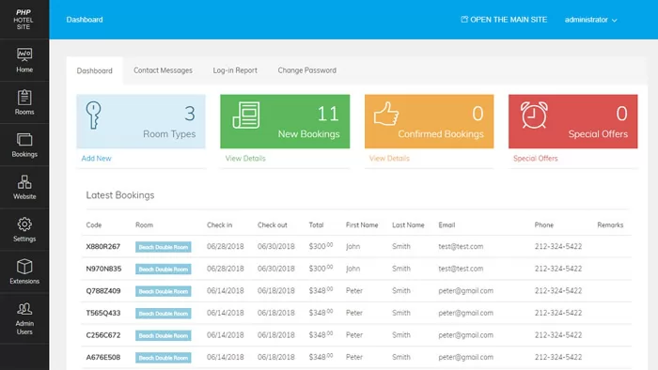Screen dimensions: 658x370
Task: Click the Room column header
Action: click(x=144, y=225)
